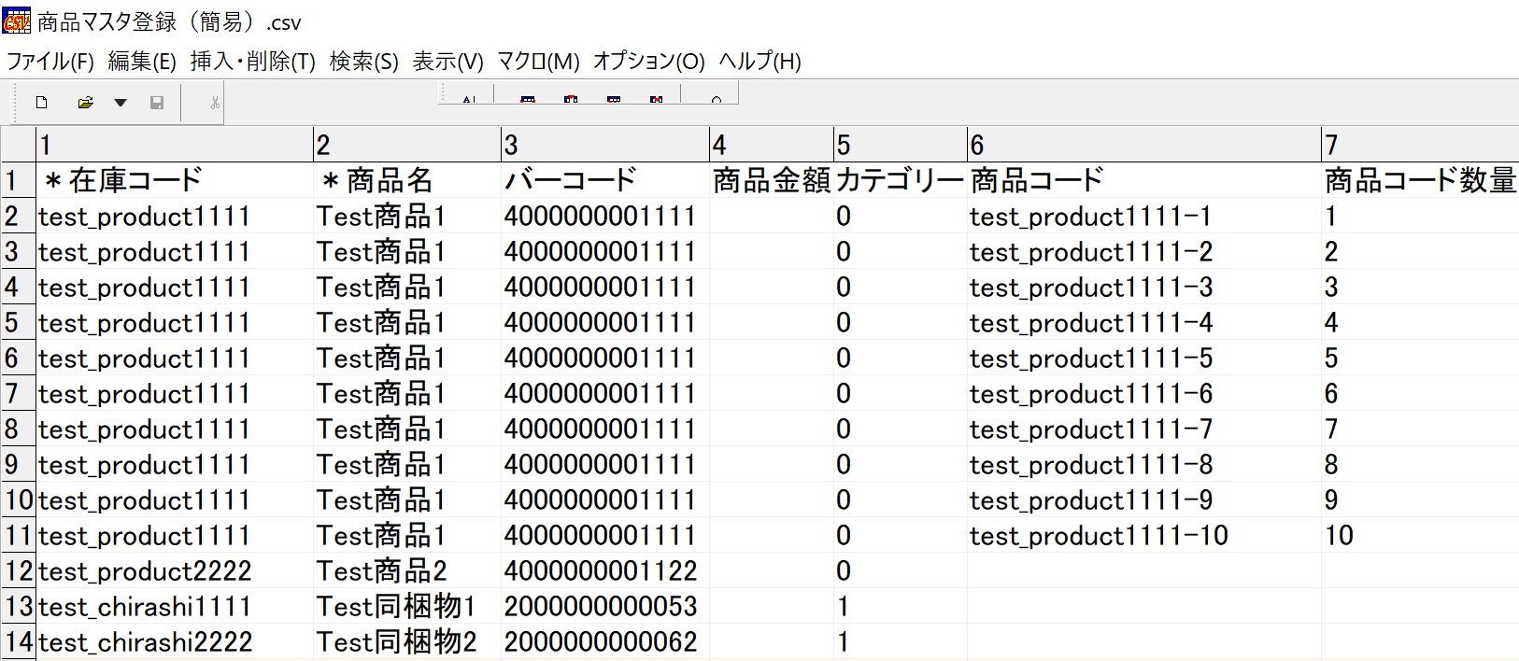Select column header 1

click(x=175, y=145)
